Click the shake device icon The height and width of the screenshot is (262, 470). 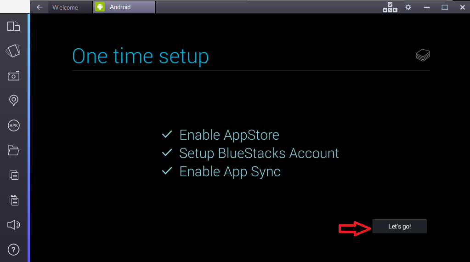click(x=13, y=51)
